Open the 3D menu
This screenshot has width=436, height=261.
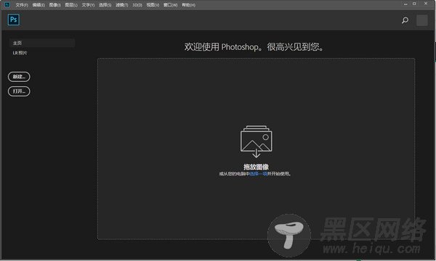pos(137,5)
